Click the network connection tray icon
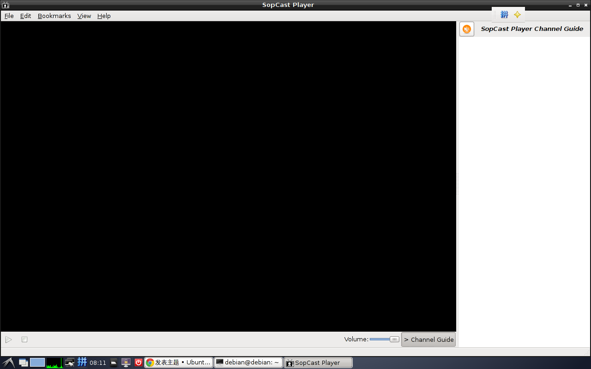The width and height of the screenshot is (591, 369). 69,363
